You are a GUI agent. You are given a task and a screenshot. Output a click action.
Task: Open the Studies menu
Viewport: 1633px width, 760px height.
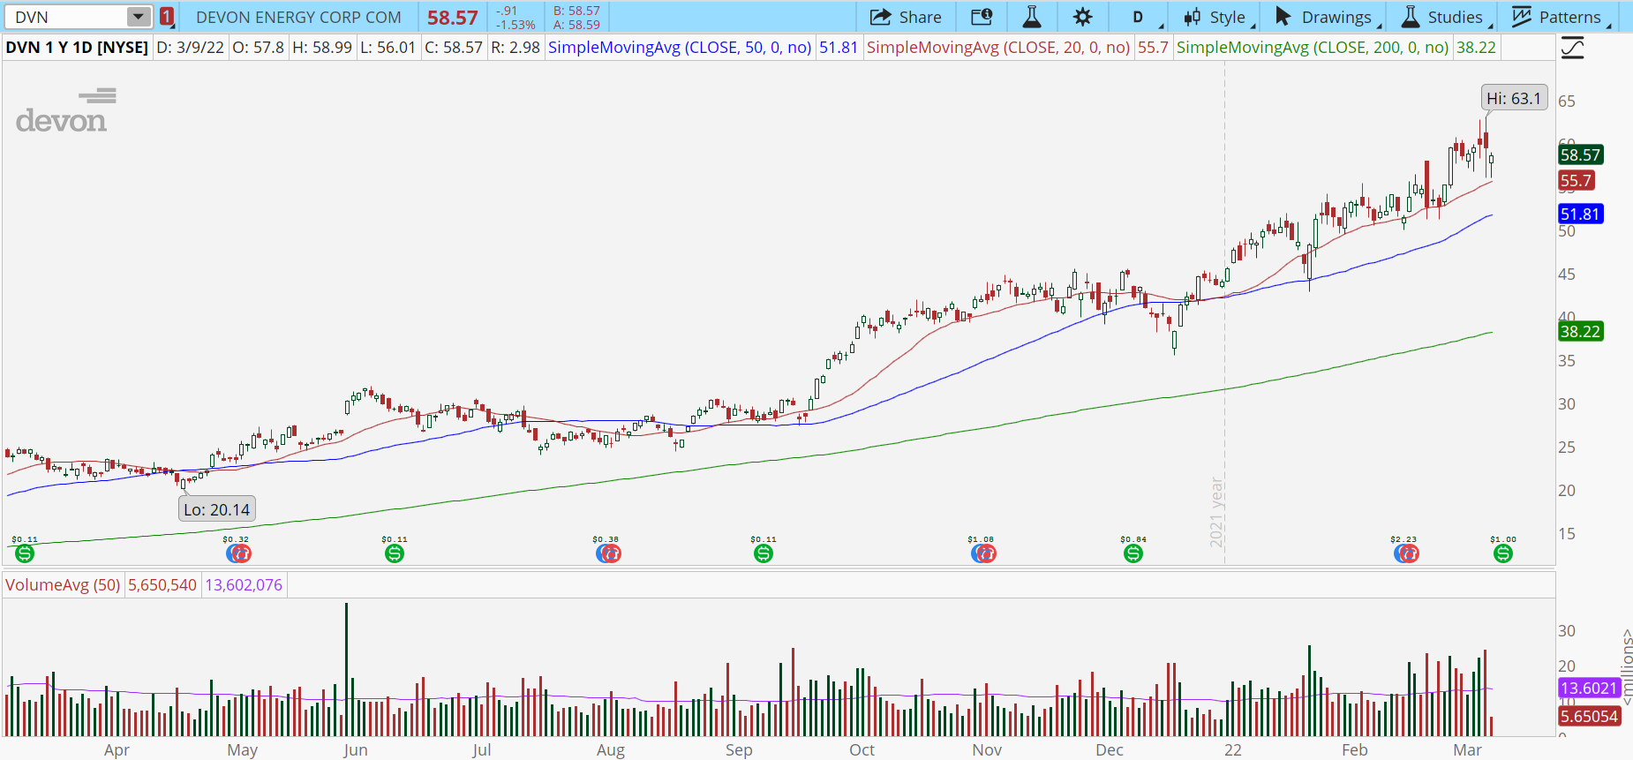pos(1444,17)
